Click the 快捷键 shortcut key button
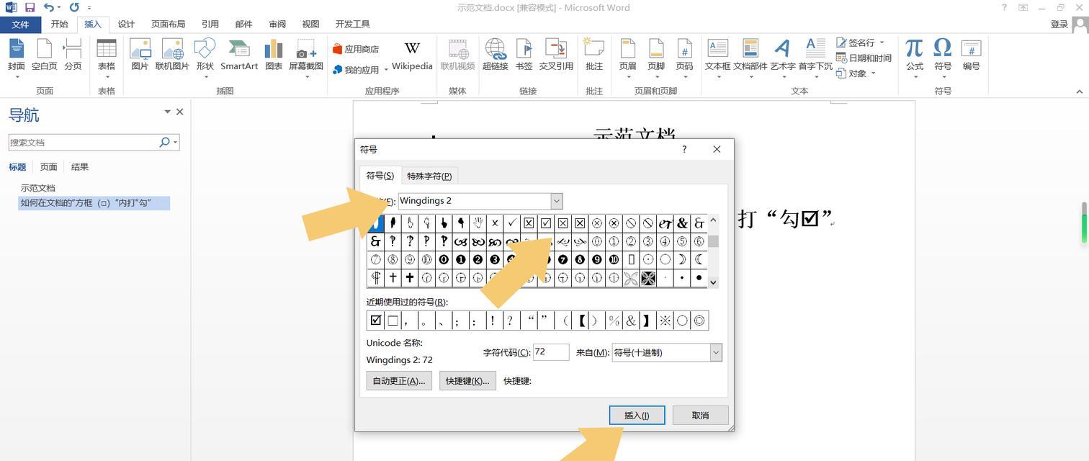This screenshot has width=1089, height=461. tap(467, 380)
